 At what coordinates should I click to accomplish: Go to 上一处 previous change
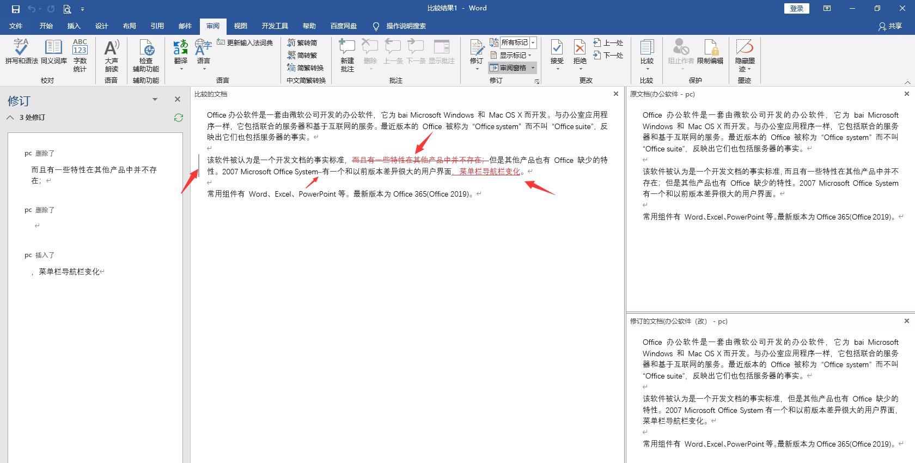pyautogui.click(x=608, y=42)
